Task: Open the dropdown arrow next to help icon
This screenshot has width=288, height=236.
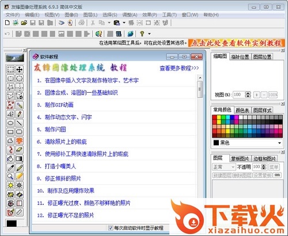Action: tap(149, 34)
